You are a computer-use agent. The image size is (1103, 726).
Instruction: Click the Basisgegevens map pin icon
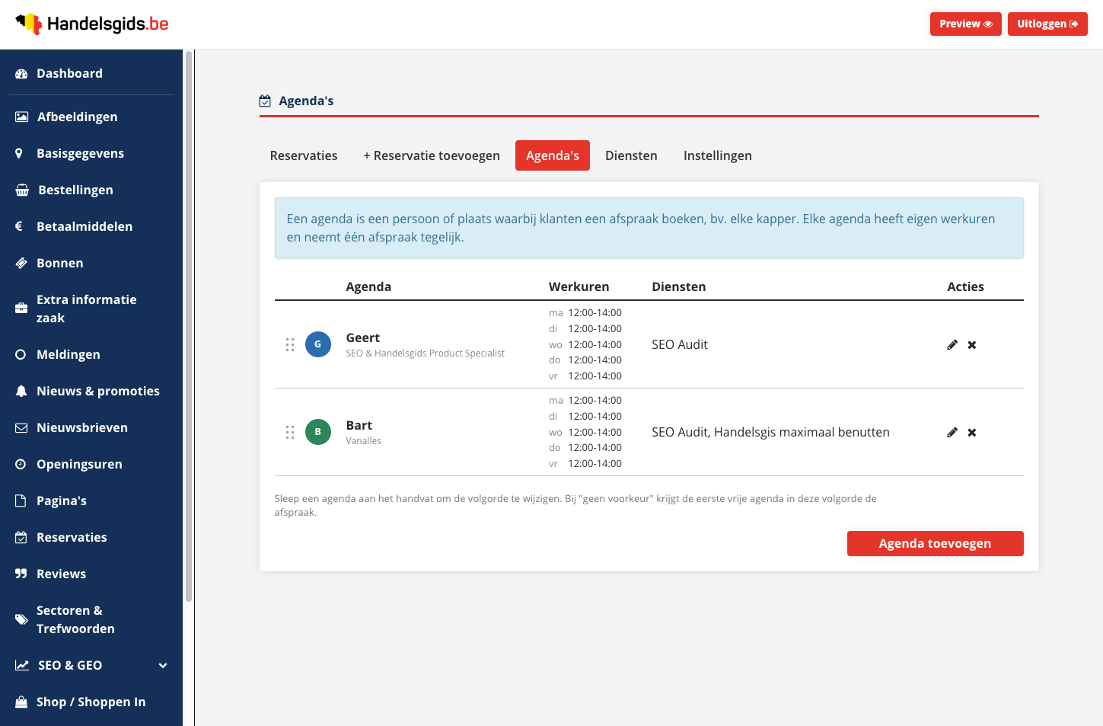(19, 153)
